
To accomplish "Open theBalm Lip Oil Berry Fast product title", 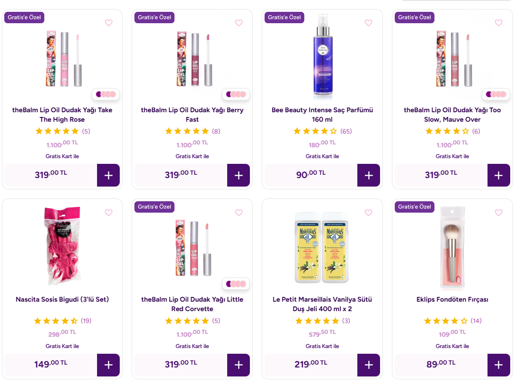I will point(192,115).
